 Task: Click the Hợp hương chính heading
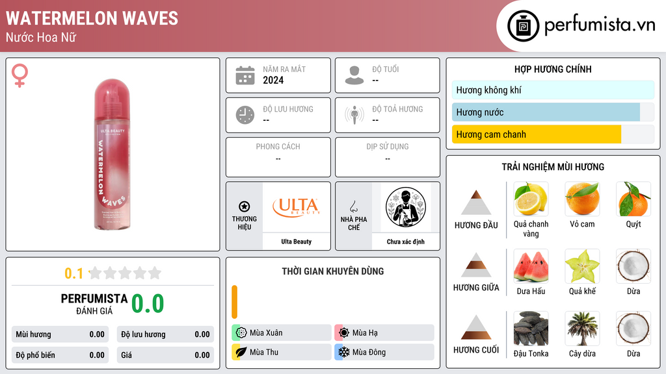553,69
